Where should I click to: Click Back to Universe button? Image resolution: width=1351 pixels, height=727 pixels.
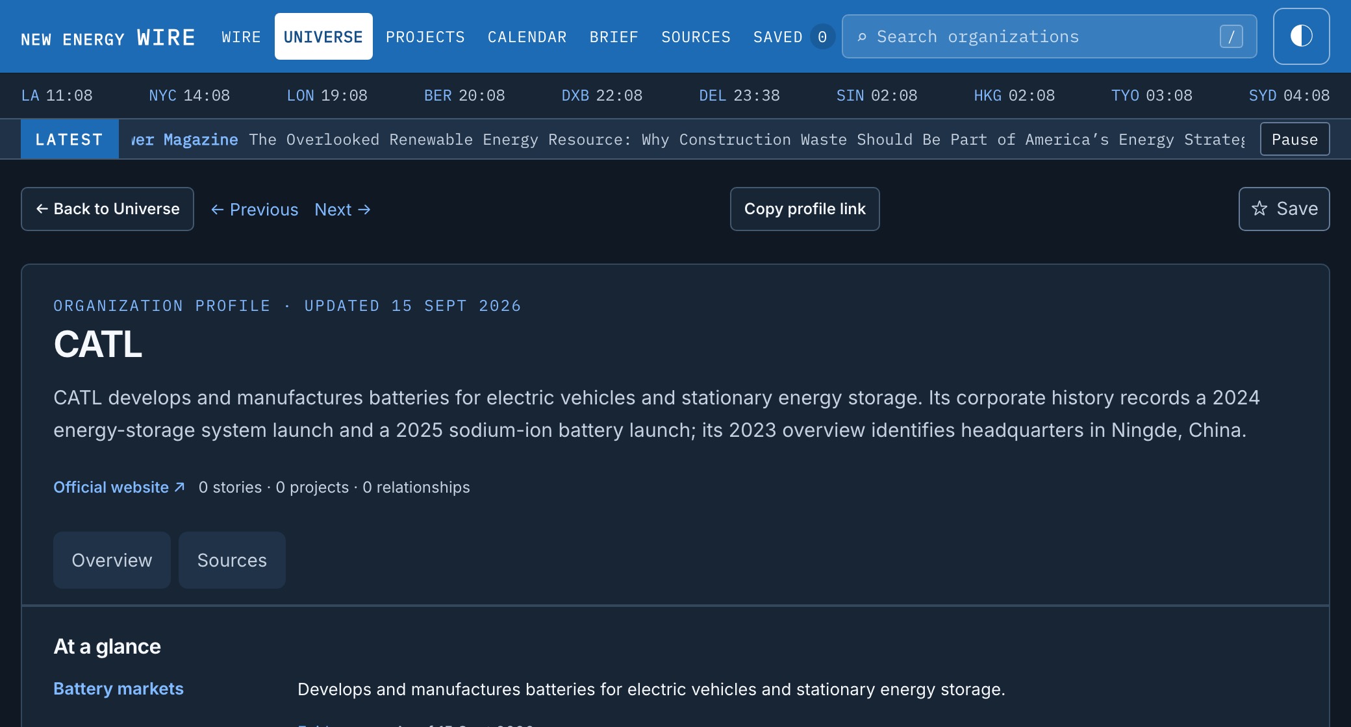[x=107, y=209]
